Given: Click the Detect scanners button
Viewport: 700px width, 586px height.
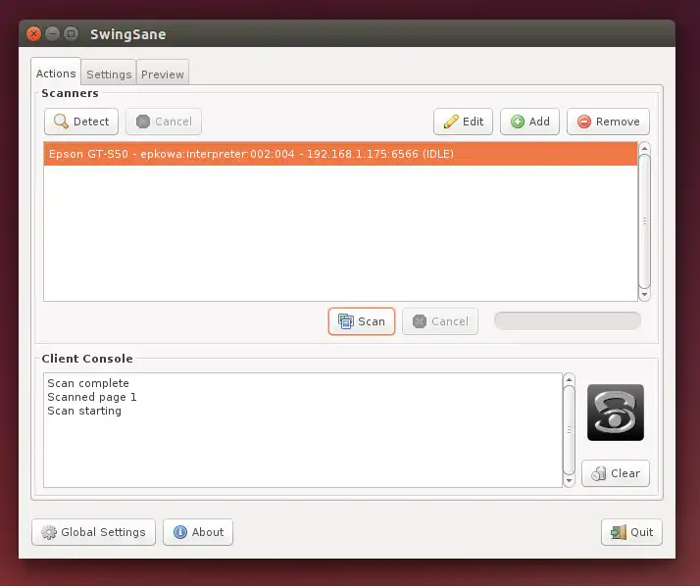Looking at the screenshot, I should [81, 122].
